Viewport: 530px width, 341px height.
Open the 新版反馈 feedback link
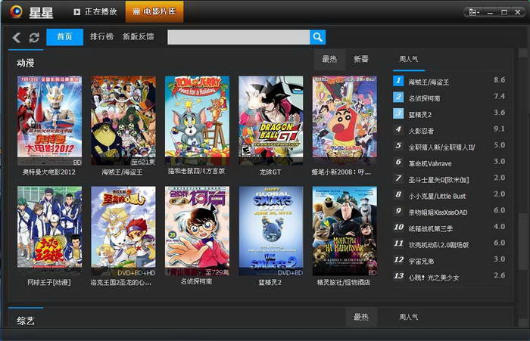pos(139,36)
